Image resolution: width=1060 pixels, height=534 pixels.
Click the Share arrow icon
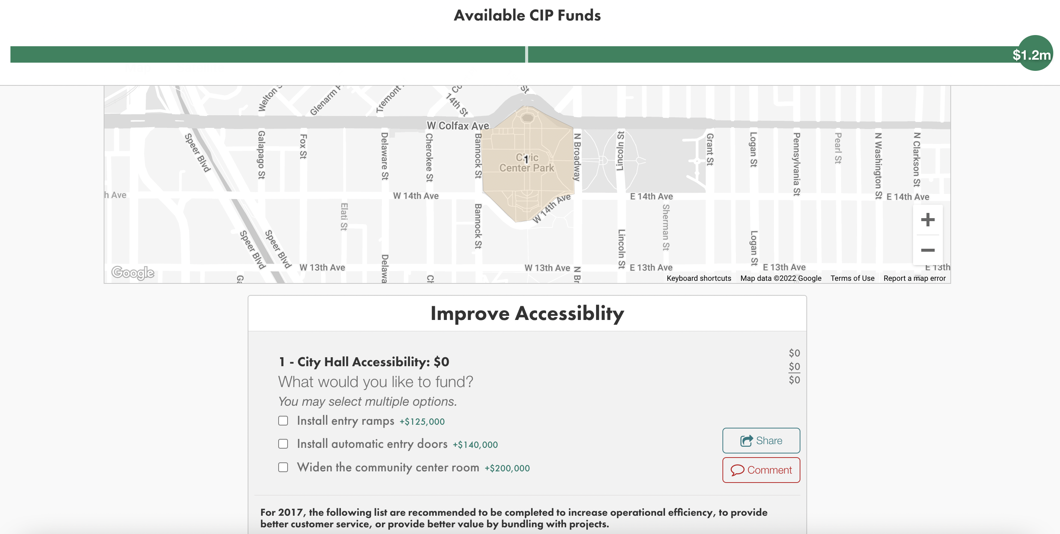(746, 441)
